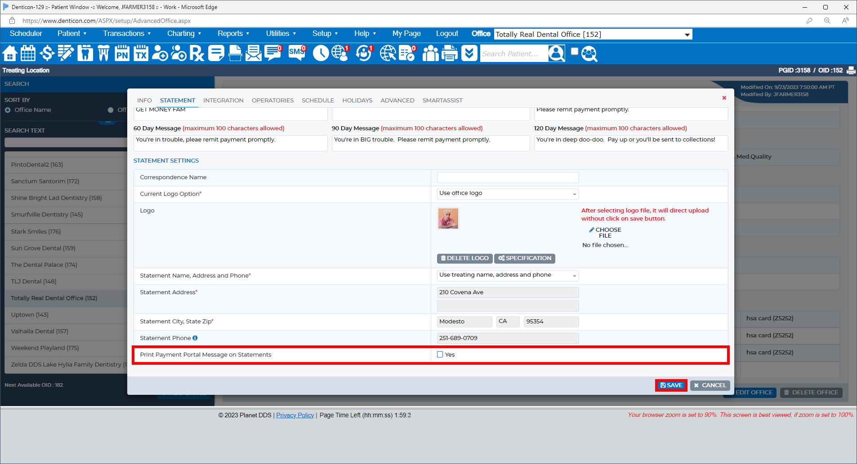The image size is (857, 464).
Task: Click the SAVE button
Action: pos(671,385)
